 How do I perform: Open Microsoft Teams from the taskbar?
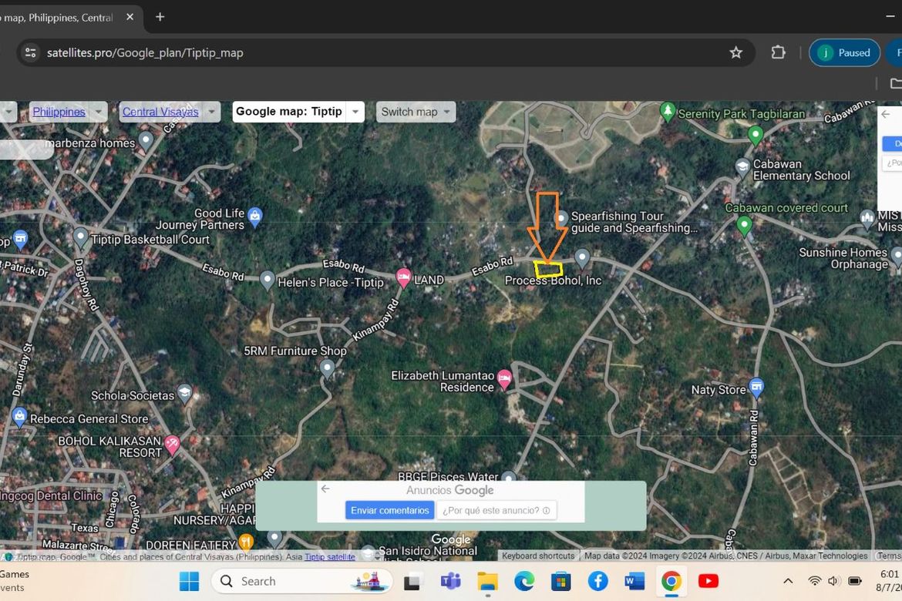pos(450,582)
